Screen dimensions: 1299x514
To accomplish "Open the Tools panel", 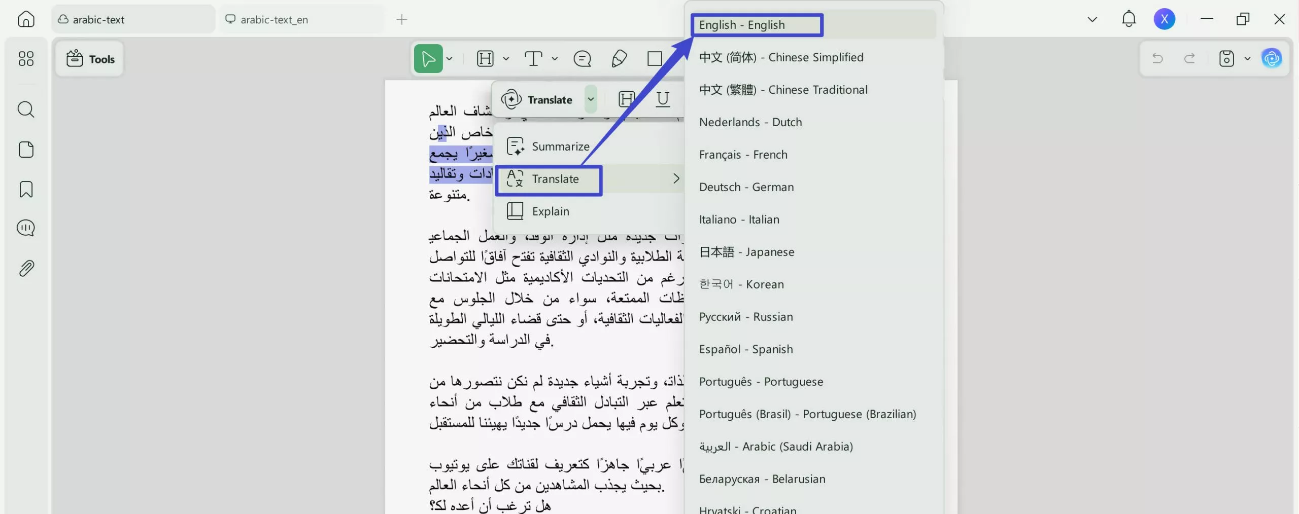I will (x=90, y=58).
